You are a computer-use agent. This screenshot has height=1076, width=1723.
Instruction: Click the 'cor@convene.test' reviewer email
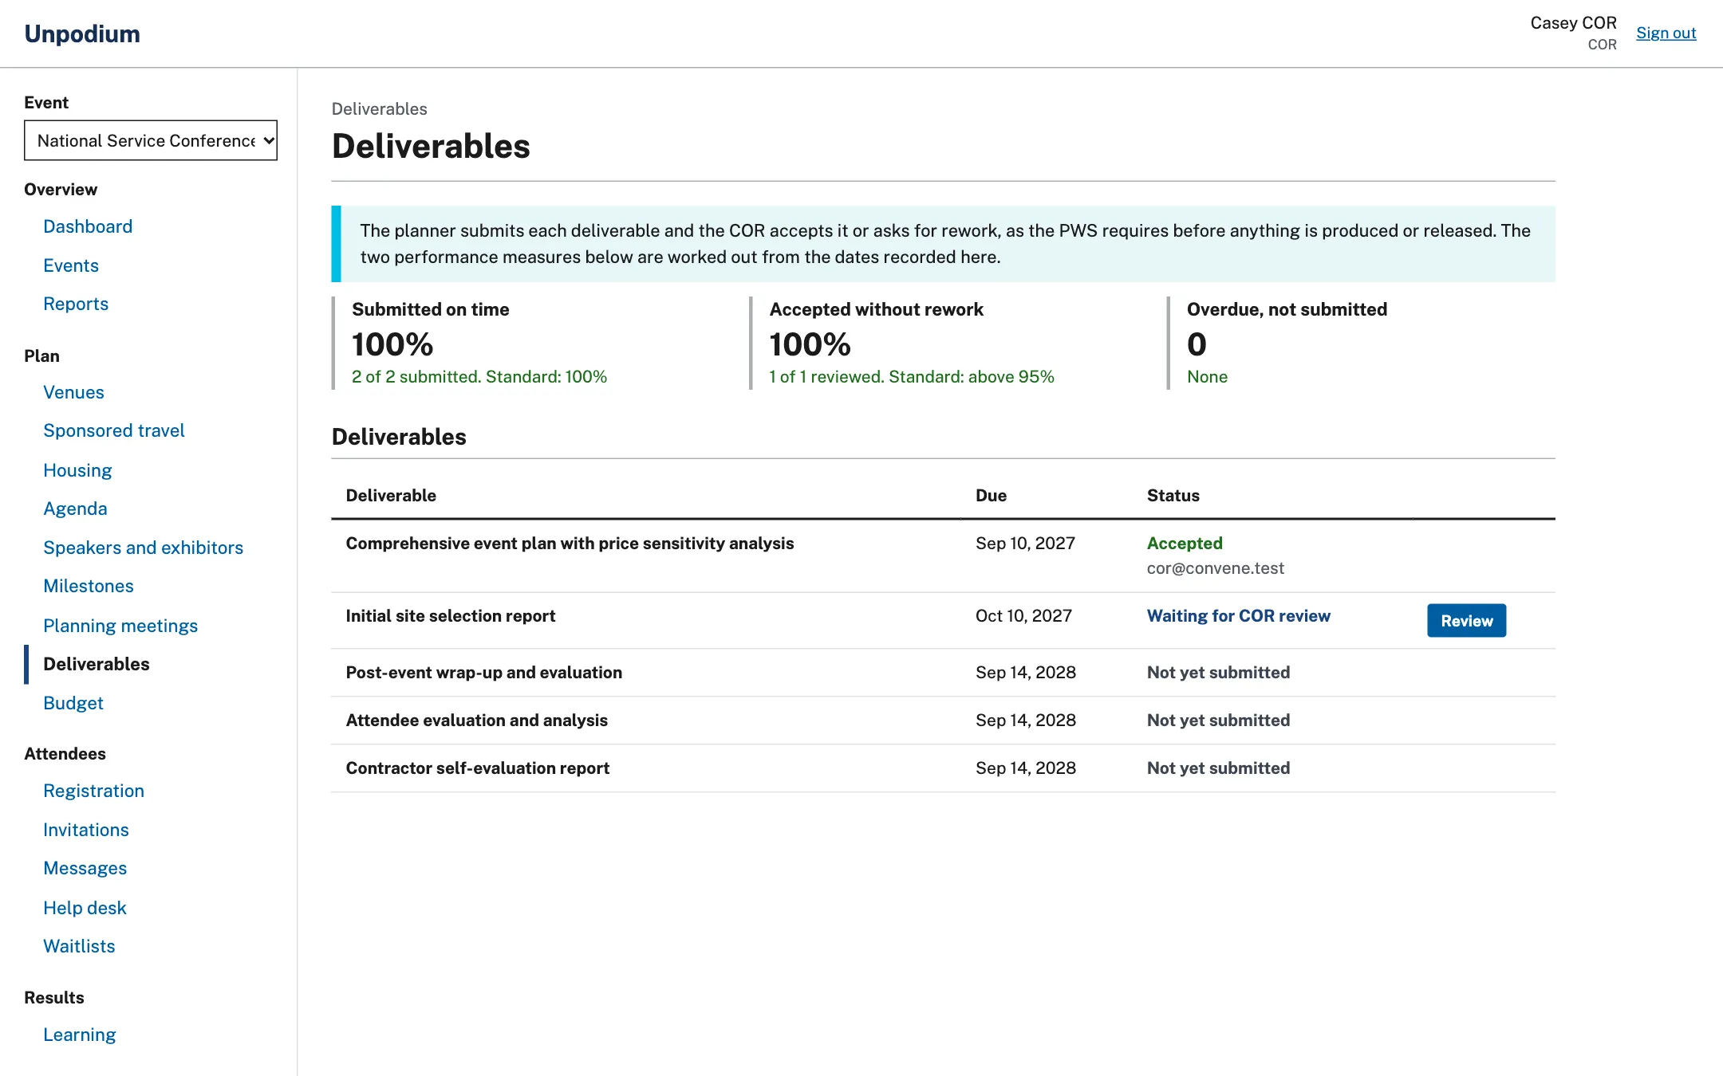1216,568
